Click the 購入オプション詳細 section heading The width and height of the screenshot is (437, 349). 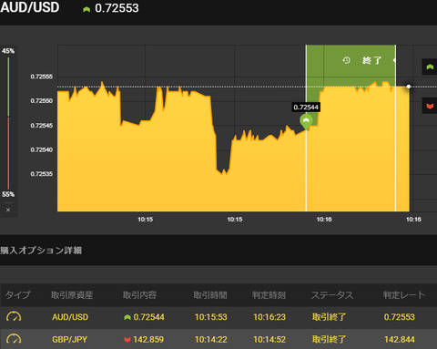coord(41,251)
